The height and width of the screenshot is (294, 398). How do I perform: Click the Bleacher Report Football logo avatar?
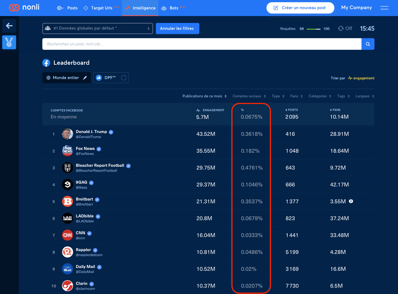click(x=68, y=168)
